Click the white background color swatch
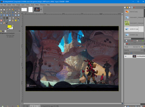Screen dimensions: 145x107 pos(12,28)
